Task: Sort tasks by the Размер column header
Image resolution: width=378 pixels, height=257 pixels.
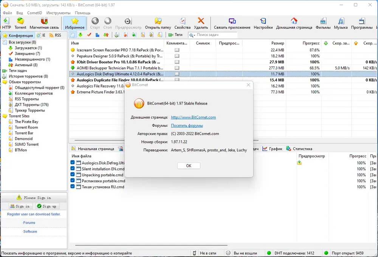Action: pyautogui.click(x=264, y=43)
